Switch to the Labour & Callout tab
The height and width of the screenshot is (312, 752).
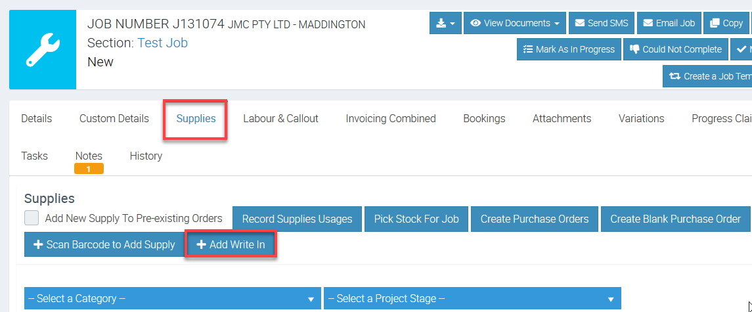[280, 119]
